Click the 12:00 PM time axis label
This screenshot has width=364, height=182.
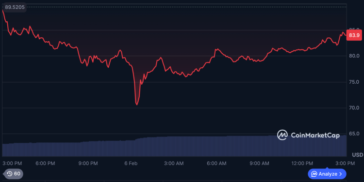click(302, 164)
